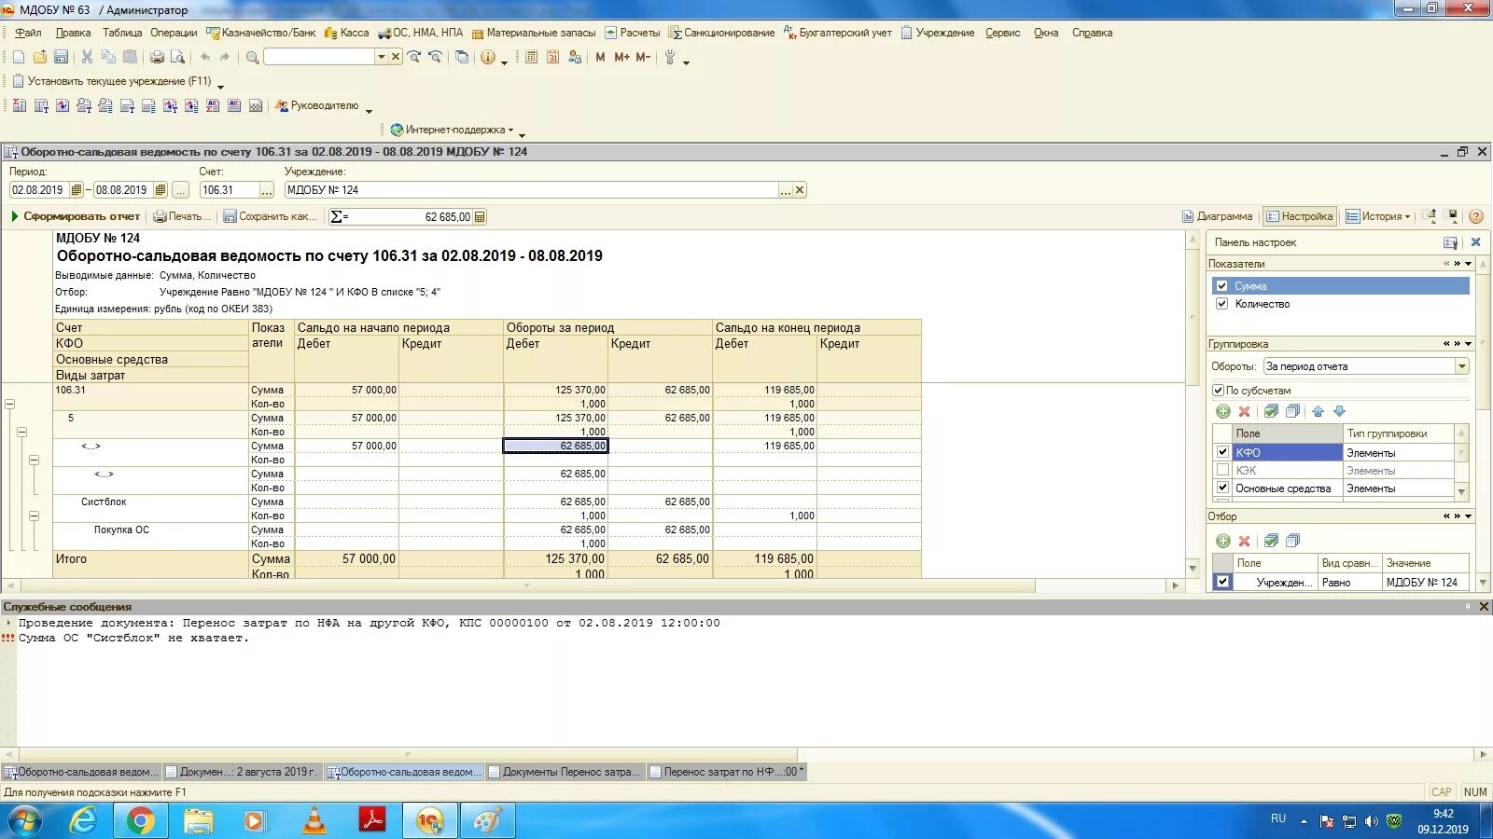
Task: Toggle the Сумма indicator checkbox
Action: [1221, 286]
